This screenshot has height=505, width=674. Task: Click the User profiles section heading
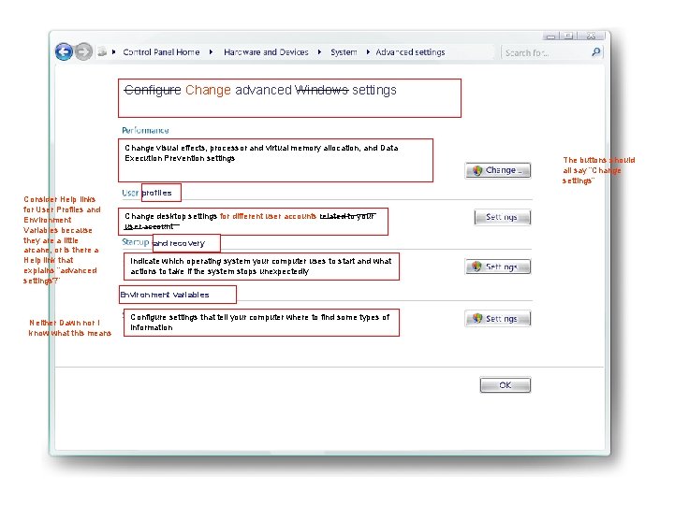click(147, 193)
